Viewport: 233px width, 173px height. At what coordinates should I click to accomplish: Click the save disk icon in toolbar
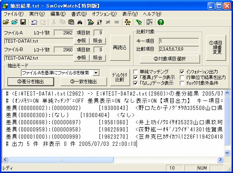pyautogui.click(x=23, y=22)
